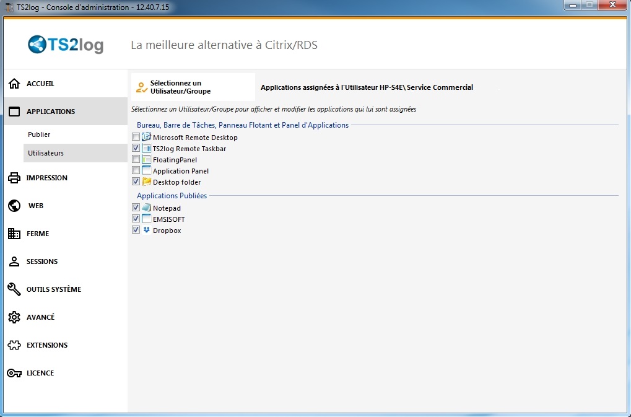Click the Bureau, Barre de Tâches heading
The width and height of the screenshot is (631, 417).
(243, 125)
